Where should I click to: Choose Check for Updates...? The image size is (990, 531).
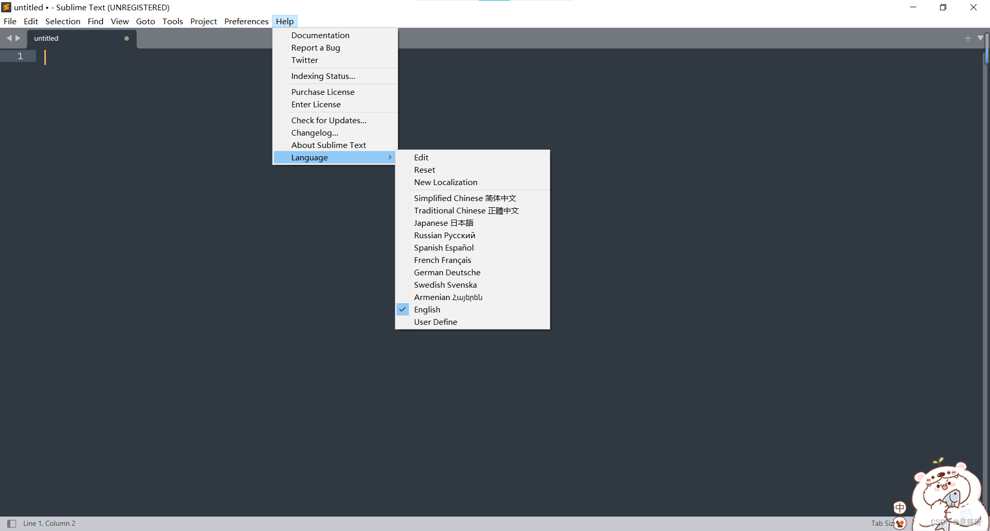tap(335, 120)
